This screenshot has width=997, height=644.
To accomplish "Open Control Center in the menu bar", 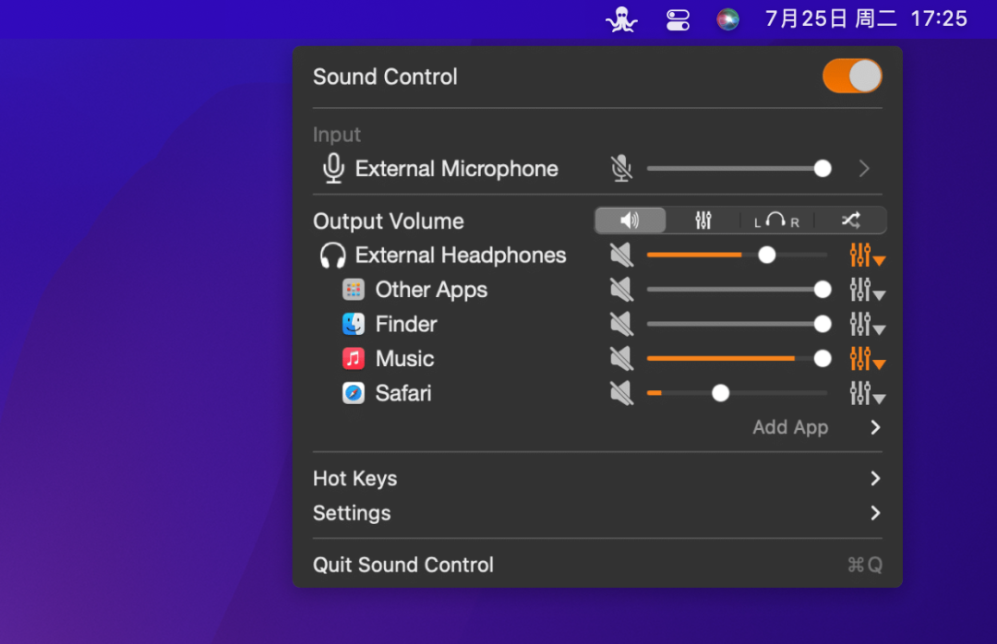I will (x=679, y=19).
